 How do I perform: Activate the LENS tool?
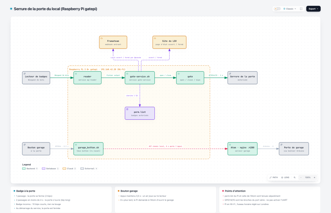point(285,178)
